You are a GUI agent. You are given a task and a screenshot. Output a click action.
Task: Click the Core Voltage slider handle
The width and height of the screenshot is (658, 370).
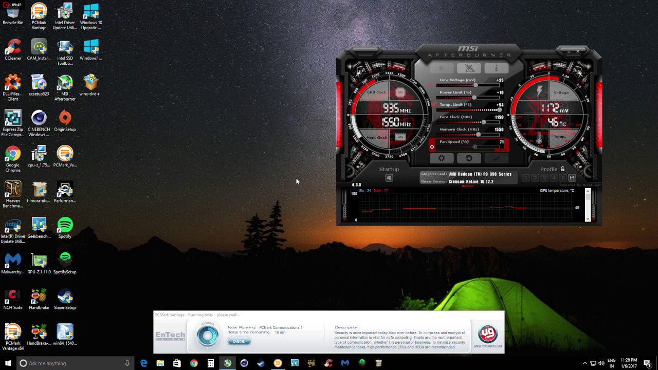point(476,85)
